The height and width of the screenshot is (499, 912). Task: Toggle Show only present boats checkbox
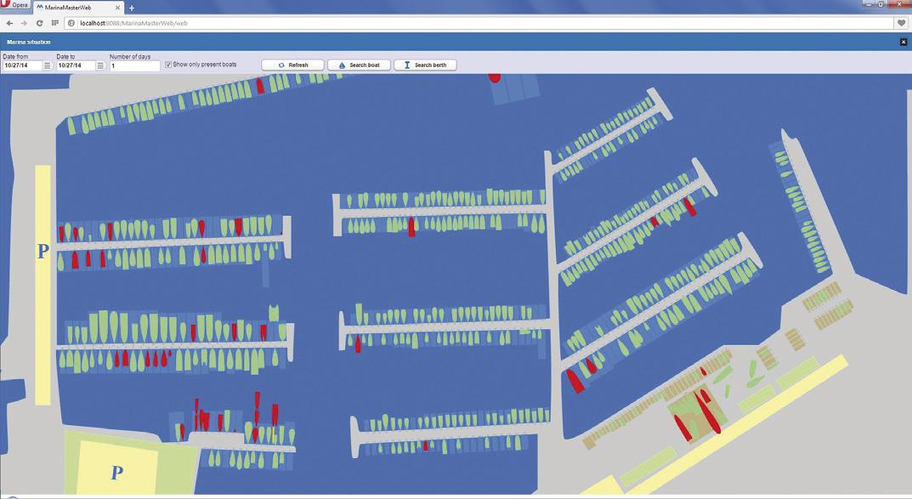168,65
